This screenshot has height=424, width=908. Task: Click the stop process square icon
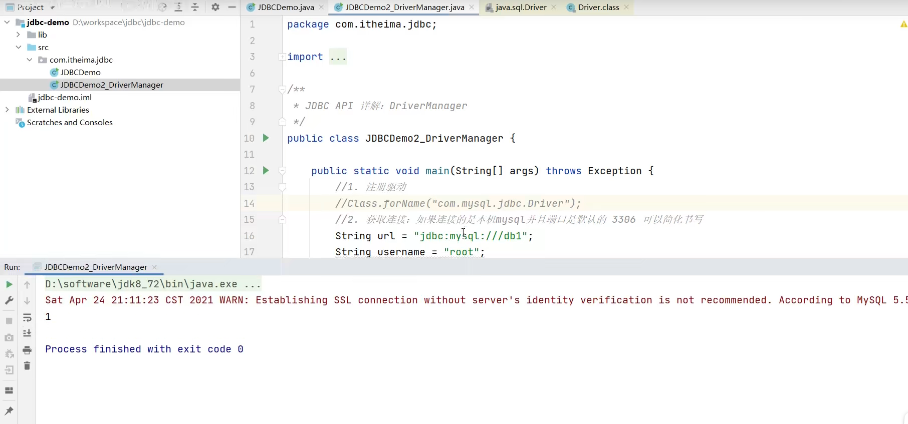coord(9,321)
